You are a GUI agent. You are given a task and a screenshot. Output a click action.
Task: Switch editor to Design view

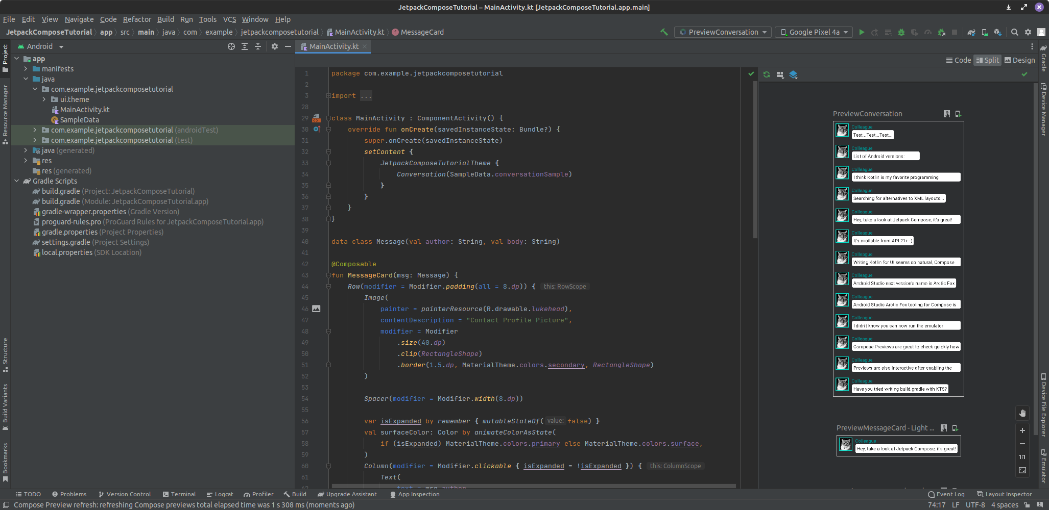click(1020, 60)
